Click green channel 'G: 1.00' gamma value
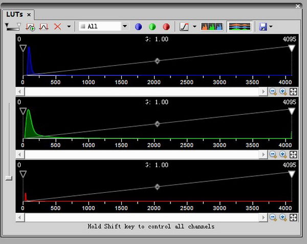307x244 pixels. (157, 102)
